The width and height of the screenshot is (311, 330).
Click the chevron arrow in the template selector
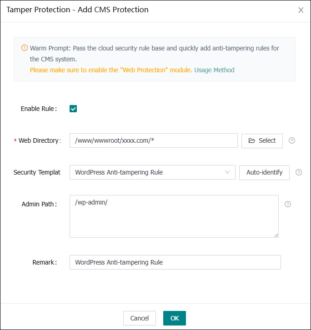click(x=227, y=172)
